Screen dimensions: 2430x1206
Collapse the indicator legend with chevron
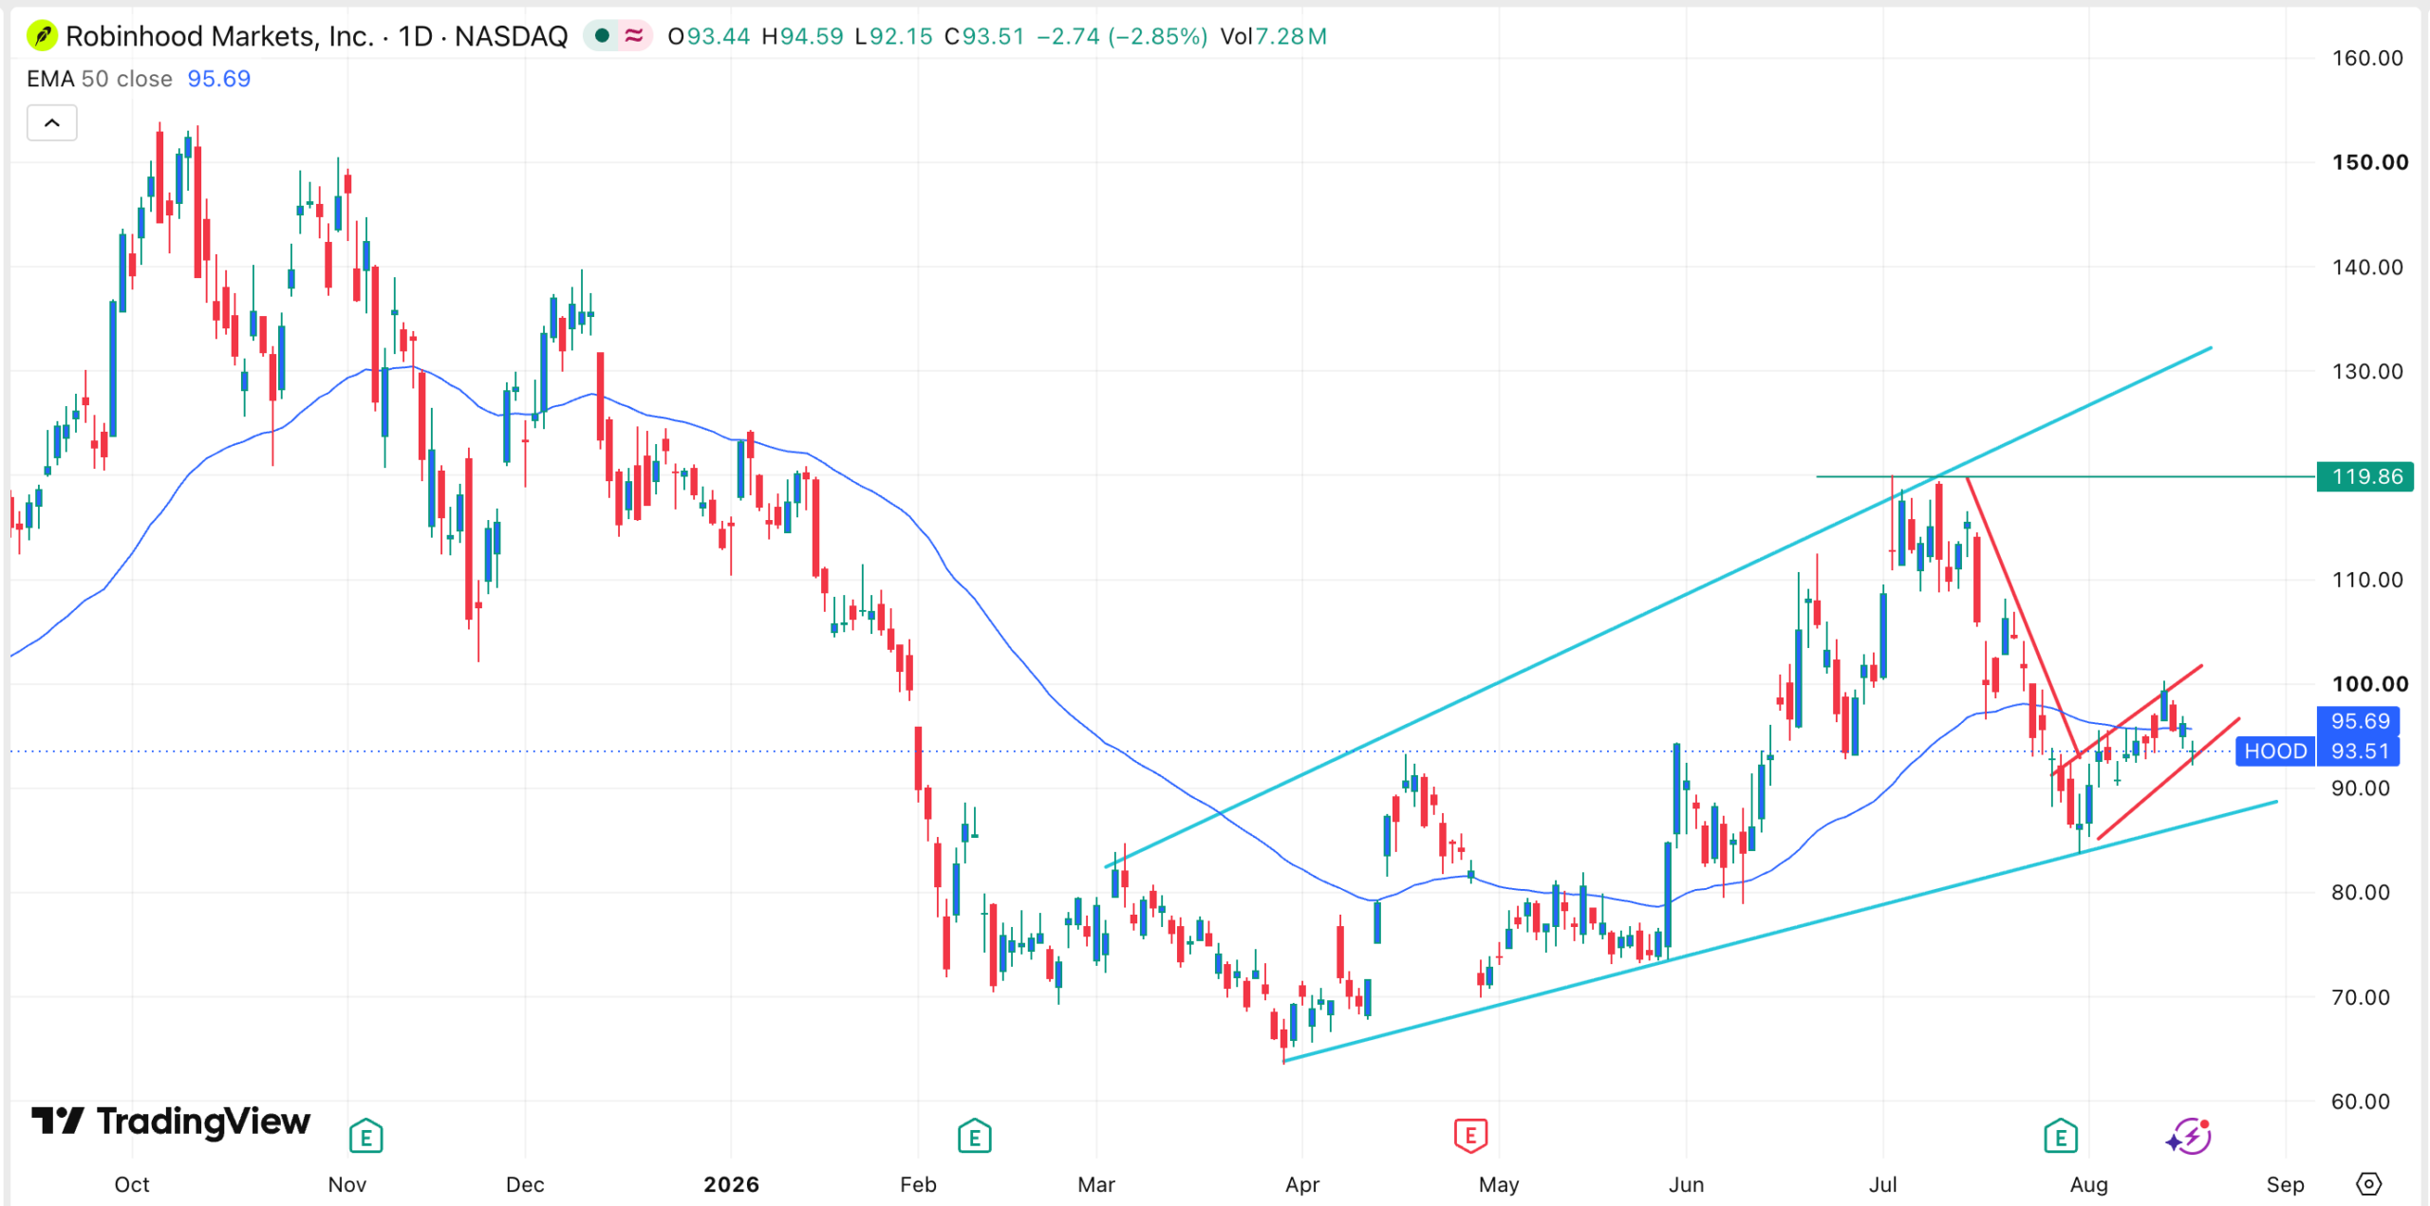click(52, 123)
